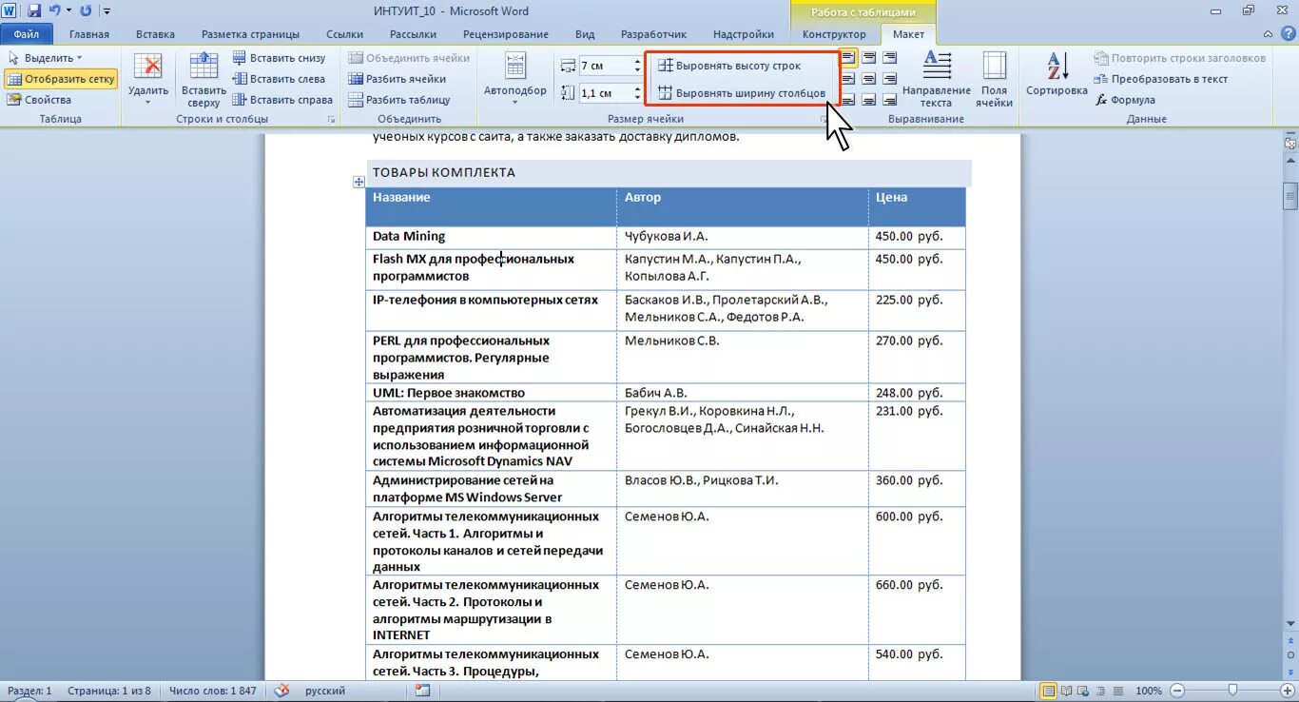This screenshot has width=1299, height=702.
Task: Open Размер ячейки dialog launcher
Action: (x=823, y=120)
